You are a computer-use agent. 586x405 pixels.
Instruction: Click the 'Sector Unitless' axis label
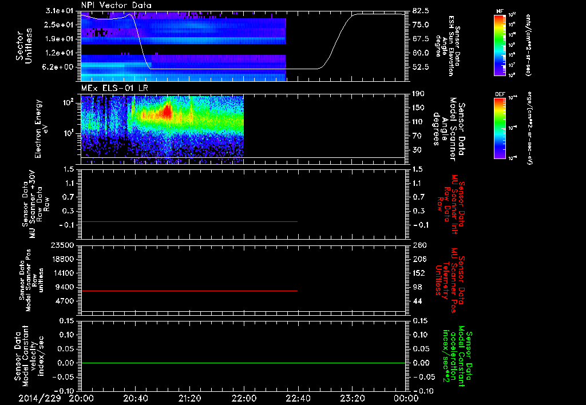tap(24, 46)
